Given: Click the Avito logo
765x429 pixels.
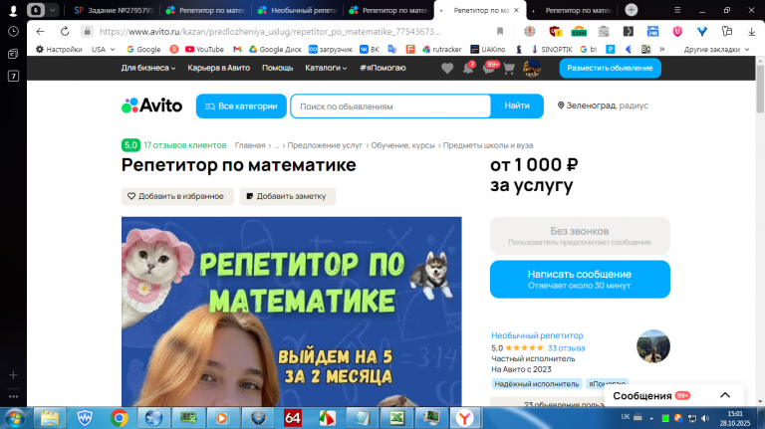Looking at the screenshot, I should (x=151, y=106).
